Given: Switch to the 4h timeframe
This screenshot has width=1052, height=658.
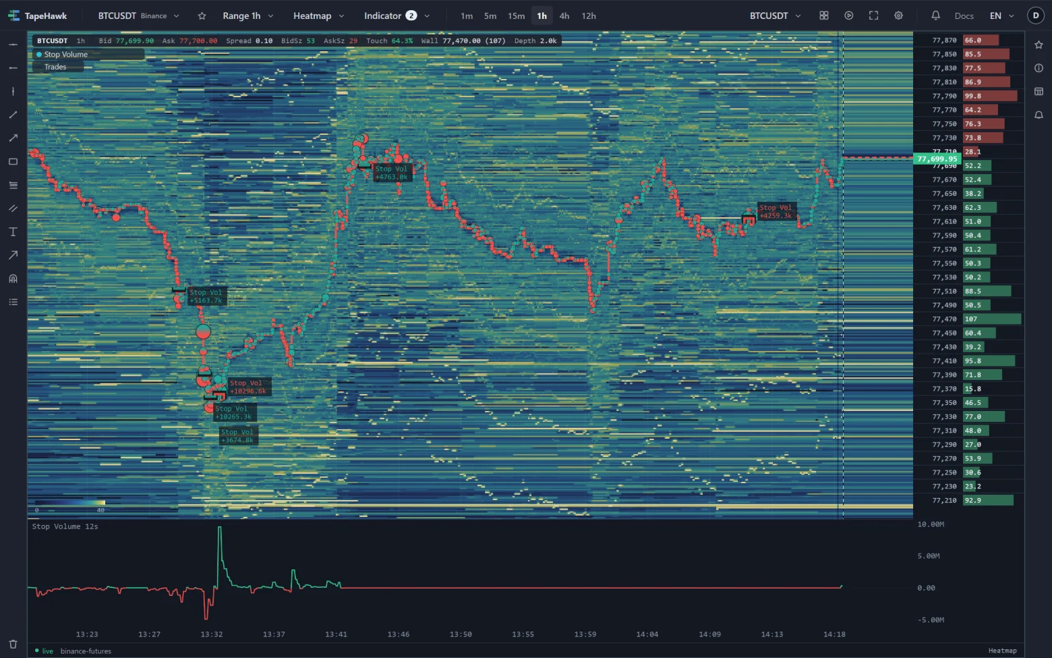Looking at the screenshot, I should pos(564,16).
